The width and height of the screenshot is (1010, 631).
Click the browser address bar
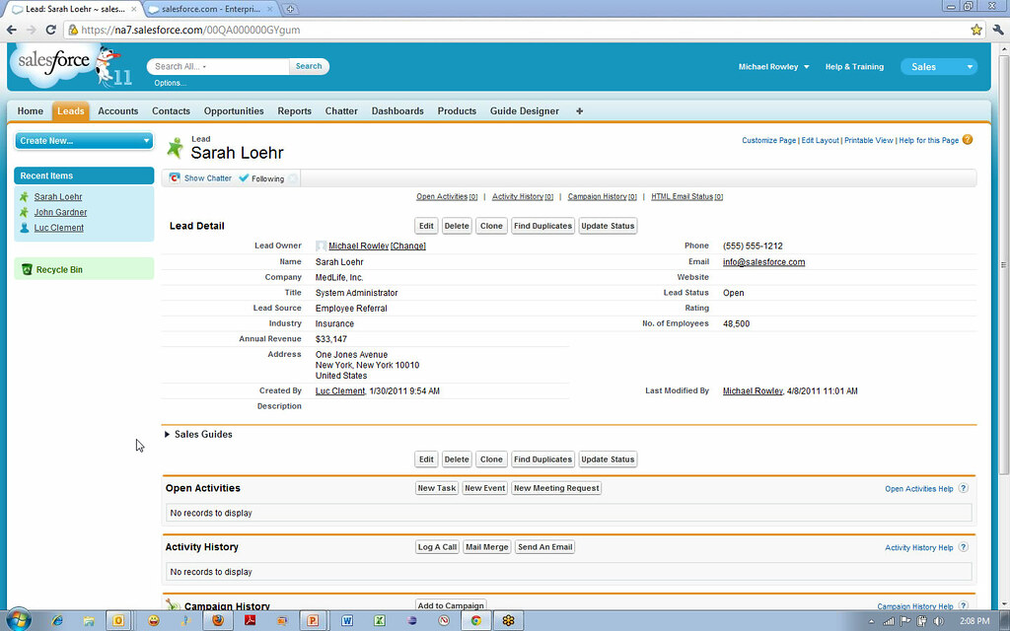(x=515, y=30)
